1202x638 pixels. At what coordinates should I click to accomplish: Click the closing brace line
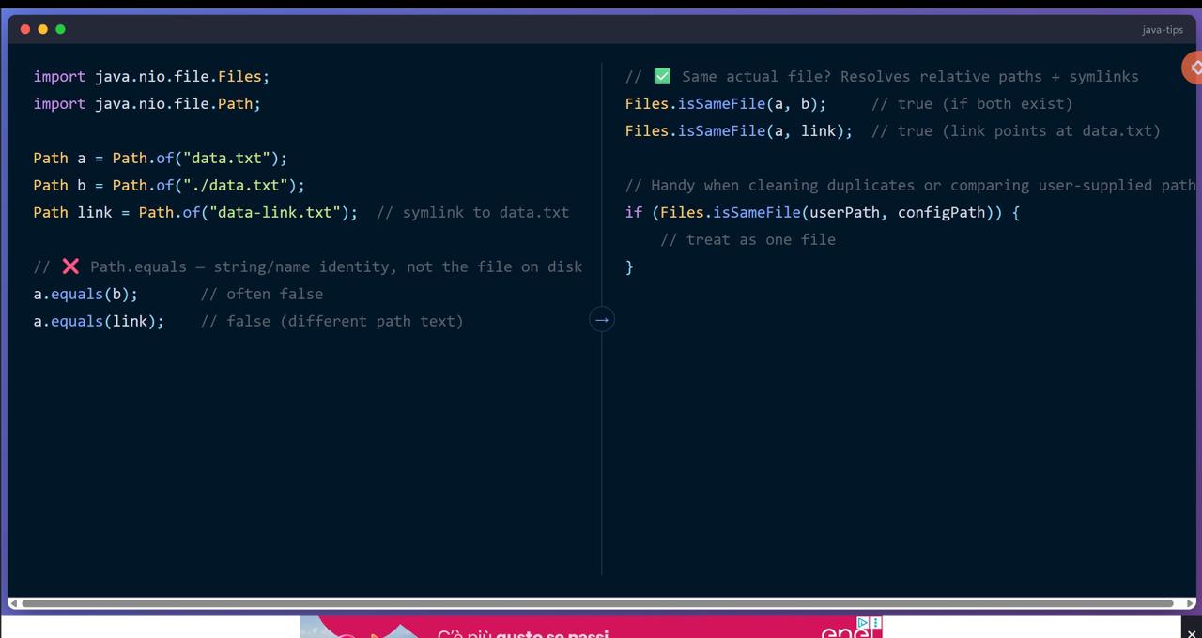click(629, 266)
